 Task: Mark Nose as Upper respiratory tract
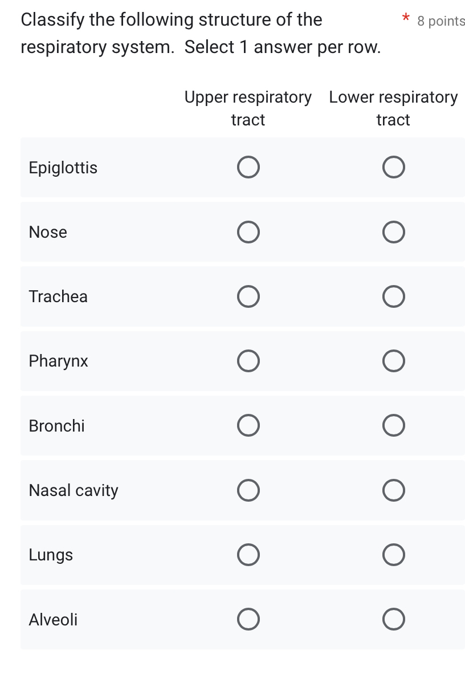pyautogui.click(x=248, y=232)
